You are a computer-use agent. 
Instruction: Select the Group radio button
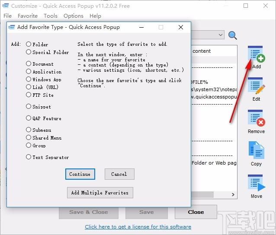tap(29, 145)
